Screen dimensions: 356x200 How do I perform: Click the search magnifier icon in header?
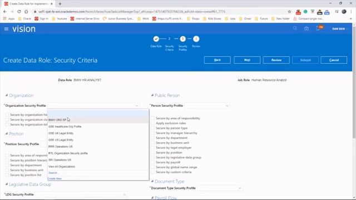[x=295, y=28]
